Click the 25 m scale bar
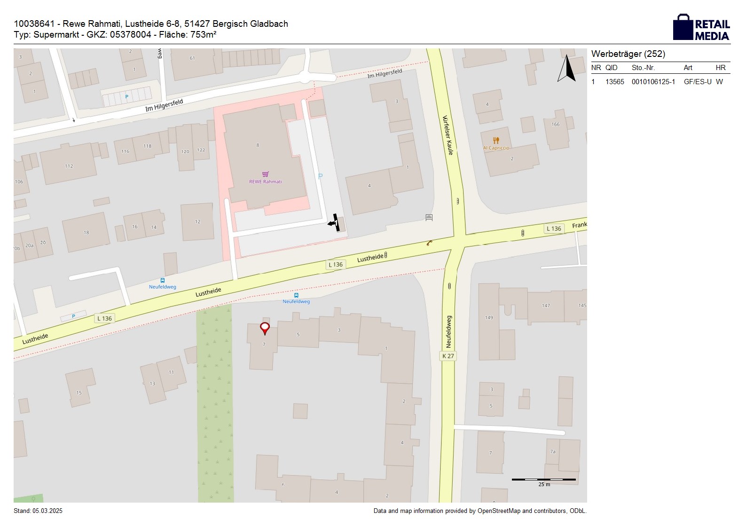Image resolution: width=746 pixels, height=528 pixels. (x=543, y=480)
